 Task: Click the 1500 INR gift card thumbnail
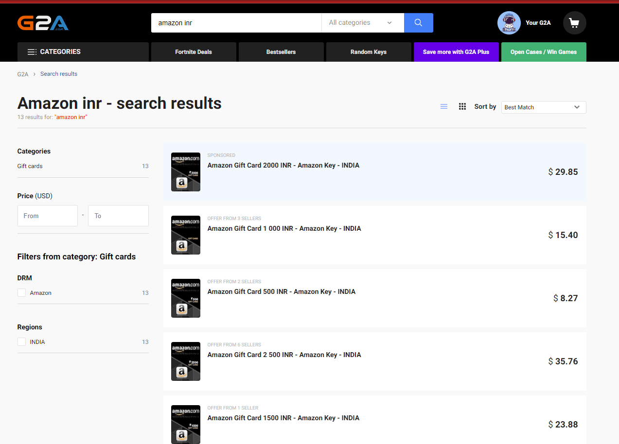(186, 424)
